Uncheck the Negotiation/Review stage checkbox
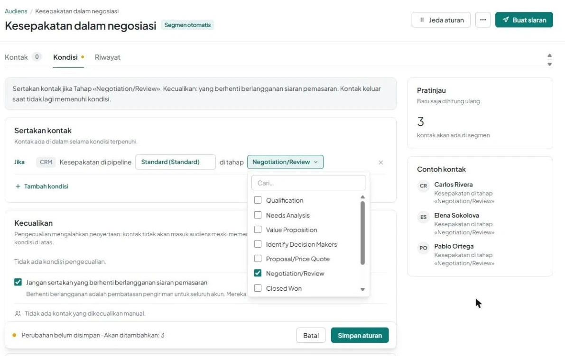This screenshot has height=356, width=565. [258, 273]
